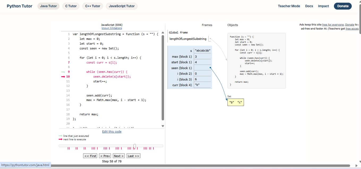Advance to the next step

pyautogui.click(x=119, y=156)
